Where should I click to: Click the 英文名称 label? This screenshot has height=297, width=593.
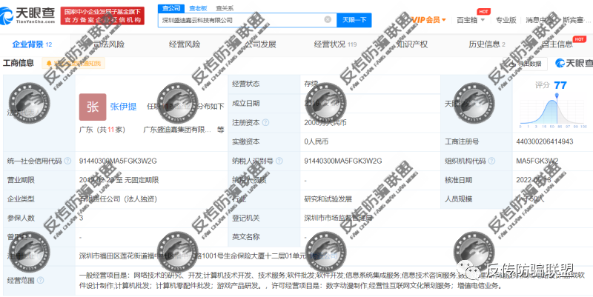point(246,237)
